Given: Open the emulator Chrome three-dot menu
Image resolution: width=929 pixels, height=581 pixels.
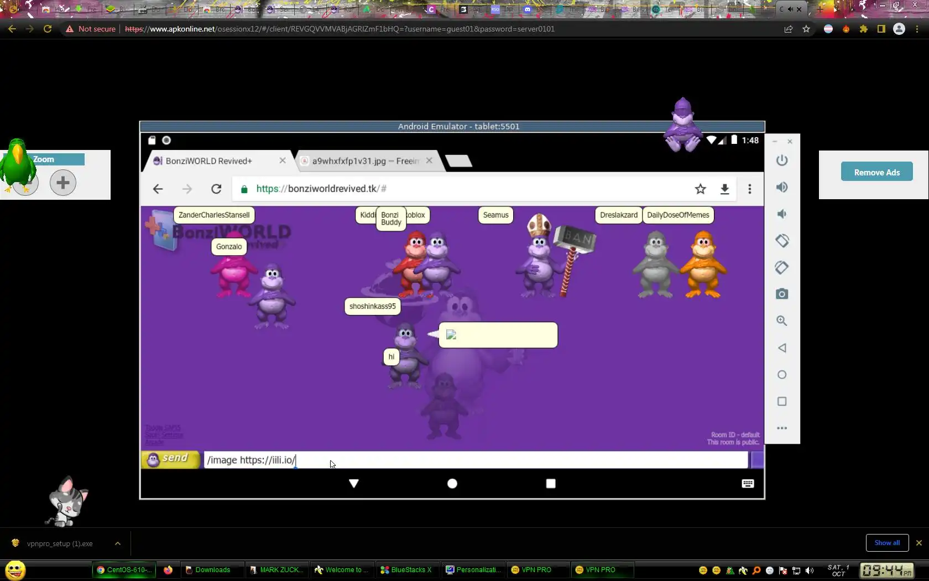Looking at the screenshot, I should pyautogui.click(x=750, y=189).
